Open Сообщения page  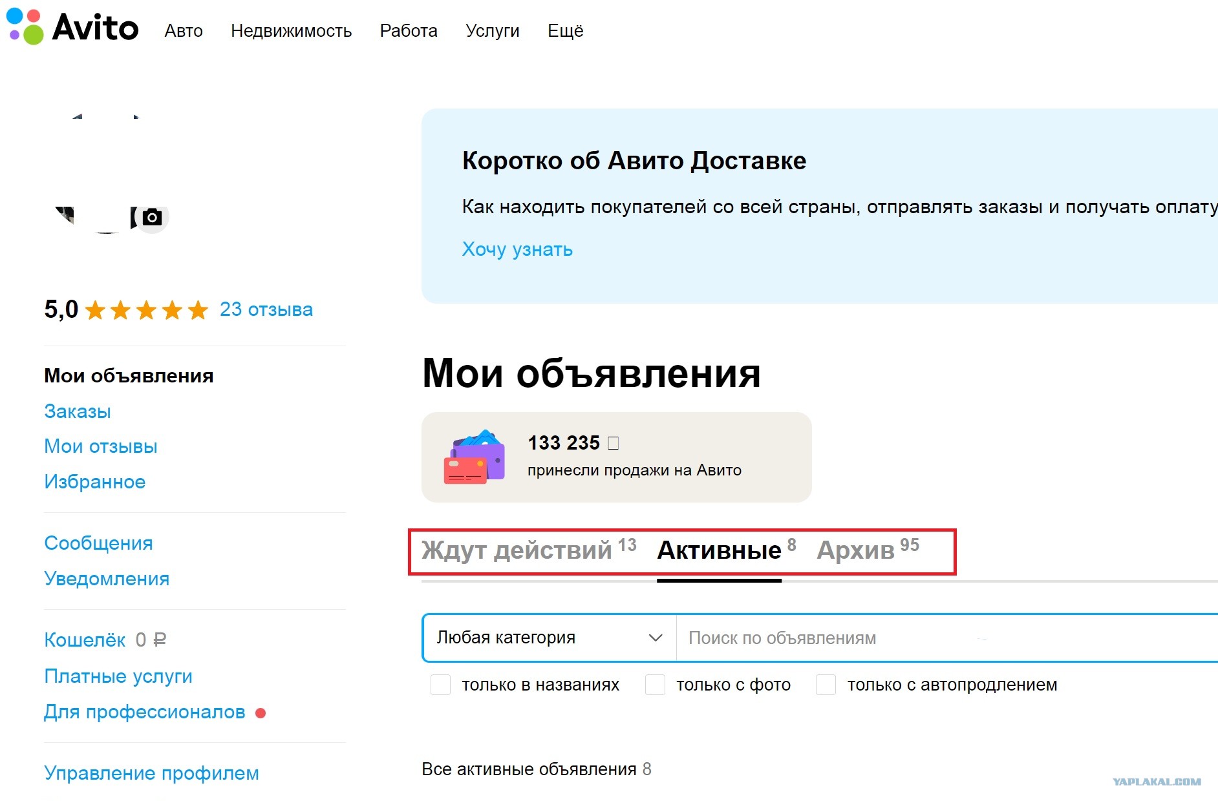click(98, 543)
